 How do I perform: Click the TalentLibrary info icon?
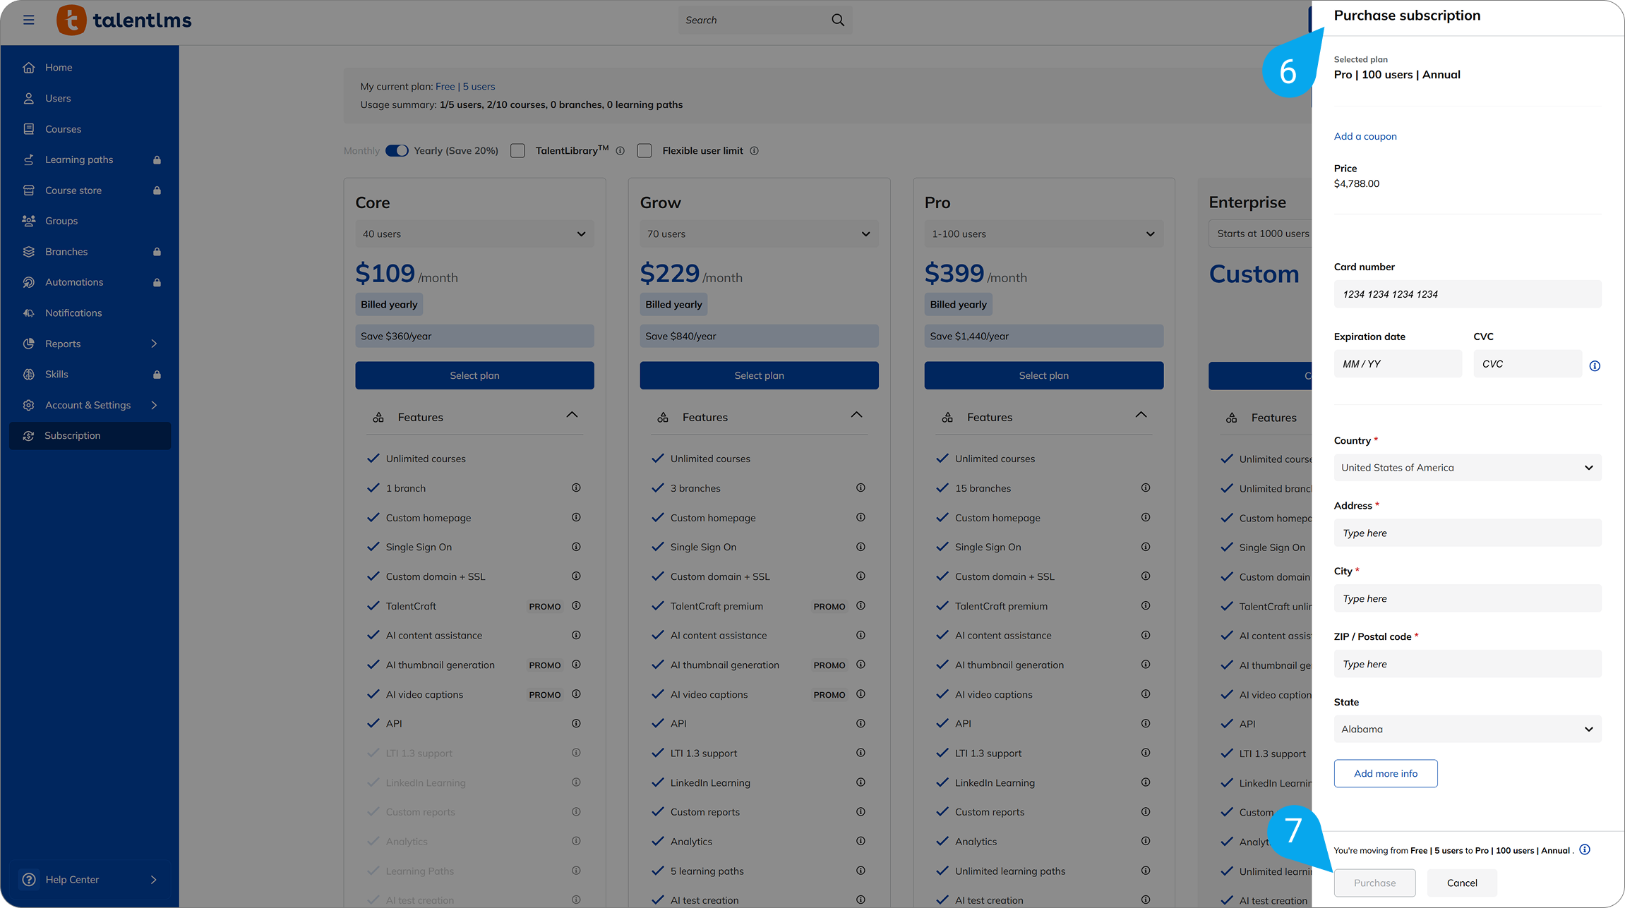click(620, 151)
